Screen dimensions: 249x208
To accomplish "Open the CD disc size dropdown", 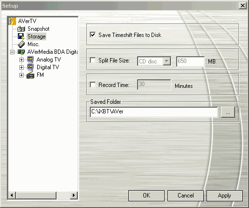I will coord(166,61).
